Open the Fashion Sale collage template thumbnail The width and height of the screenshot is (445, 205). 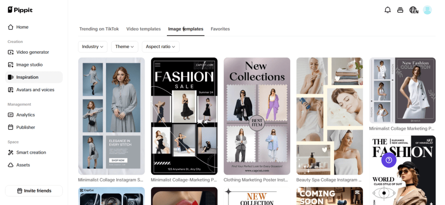pos(184,116)
